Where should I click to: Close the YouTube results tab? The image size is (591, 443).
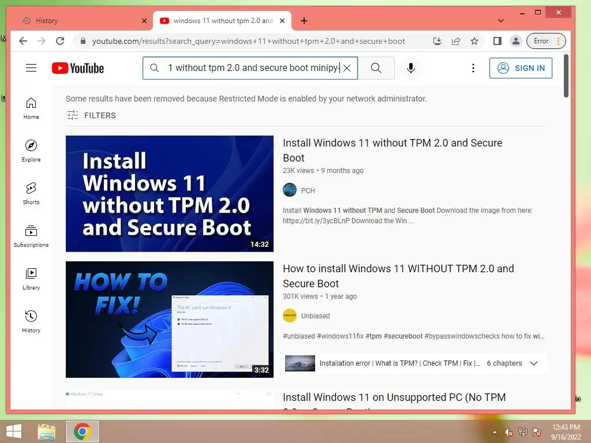282,21
